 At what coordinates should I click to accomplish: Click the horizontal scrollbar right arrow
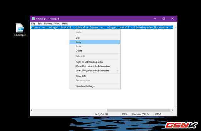[x=172, y=110]
